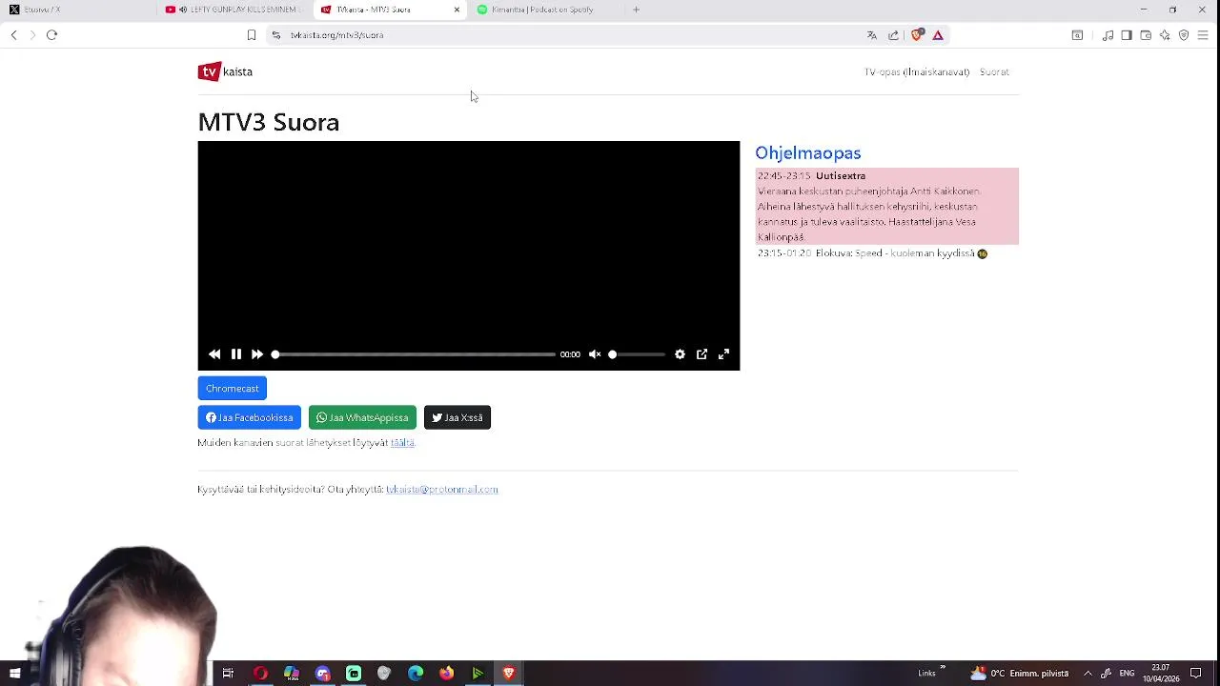The width and height of the screenshot is (1220, 686).
Task: Fast-forward the video player
Action: tap(257, 354)
